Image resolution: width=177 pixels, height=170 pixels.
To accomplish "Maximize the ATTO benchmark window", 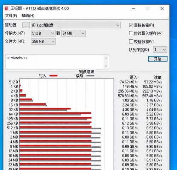I will pos(148,8).
